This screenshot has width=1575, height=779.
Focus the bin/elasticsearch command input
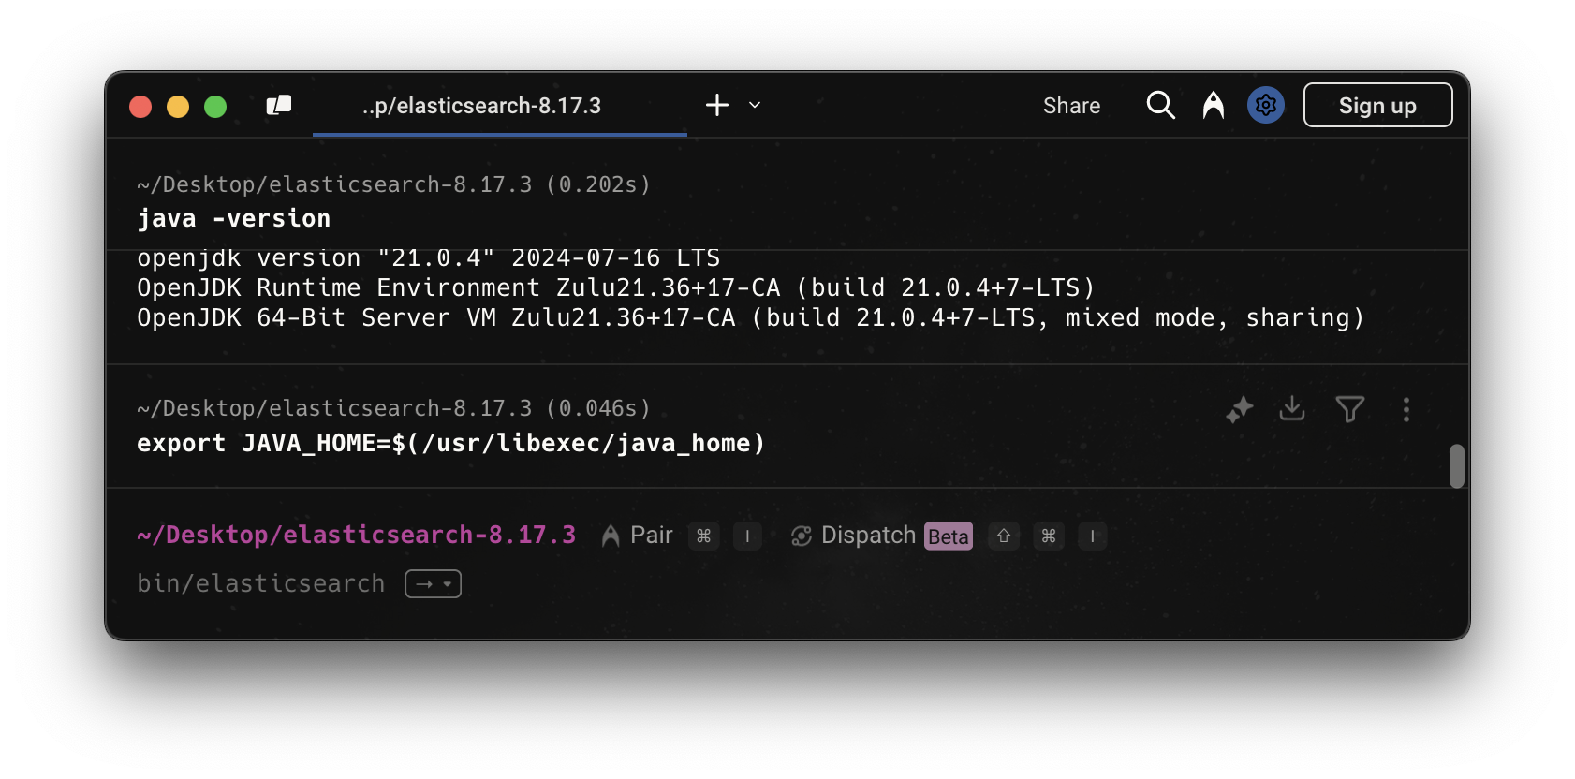[x=261, y=583]
